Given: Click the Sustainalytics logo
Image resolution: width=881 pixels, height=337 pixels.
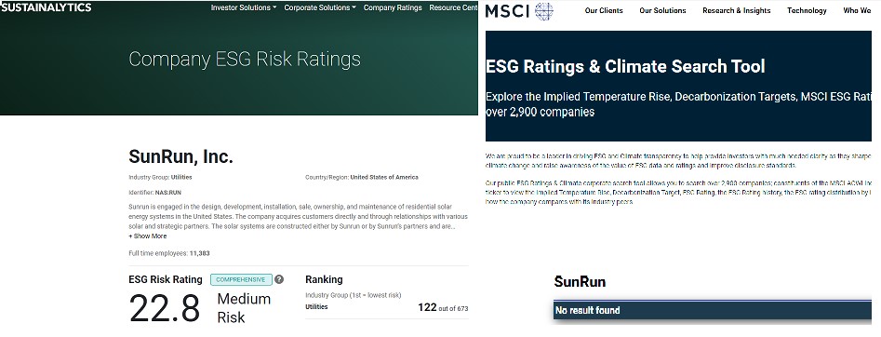Looking at the screenshot, I should pos(46,7).
